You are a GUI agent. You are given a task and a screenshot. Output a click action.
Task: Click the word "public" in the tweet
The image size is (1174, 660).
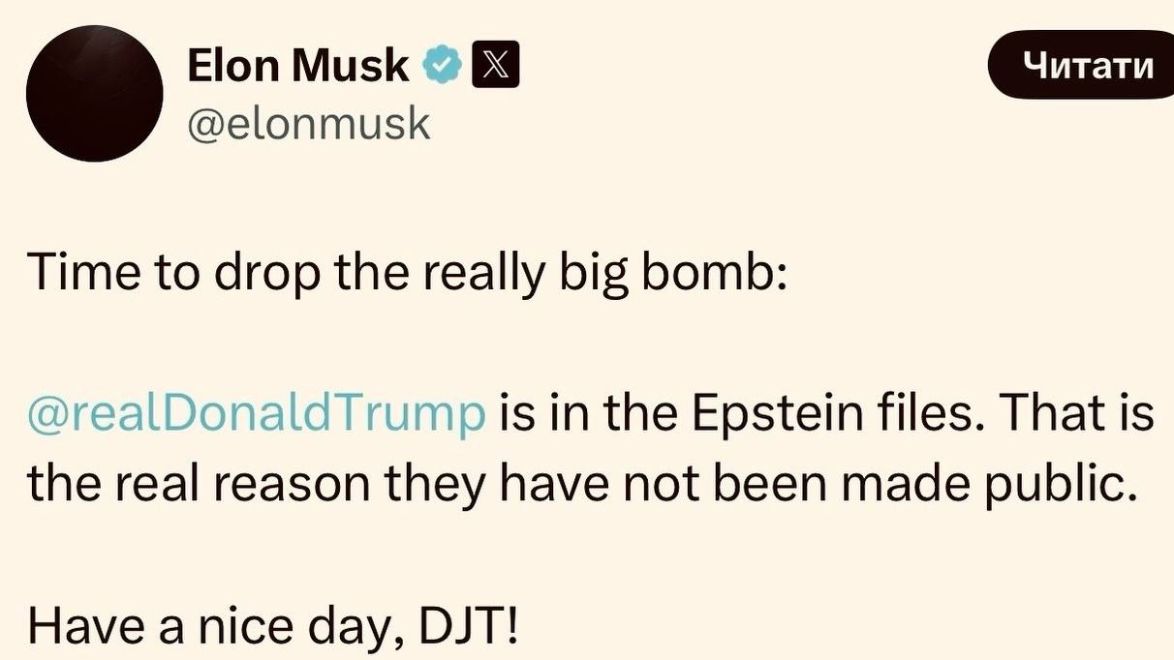coord(1063,484)
